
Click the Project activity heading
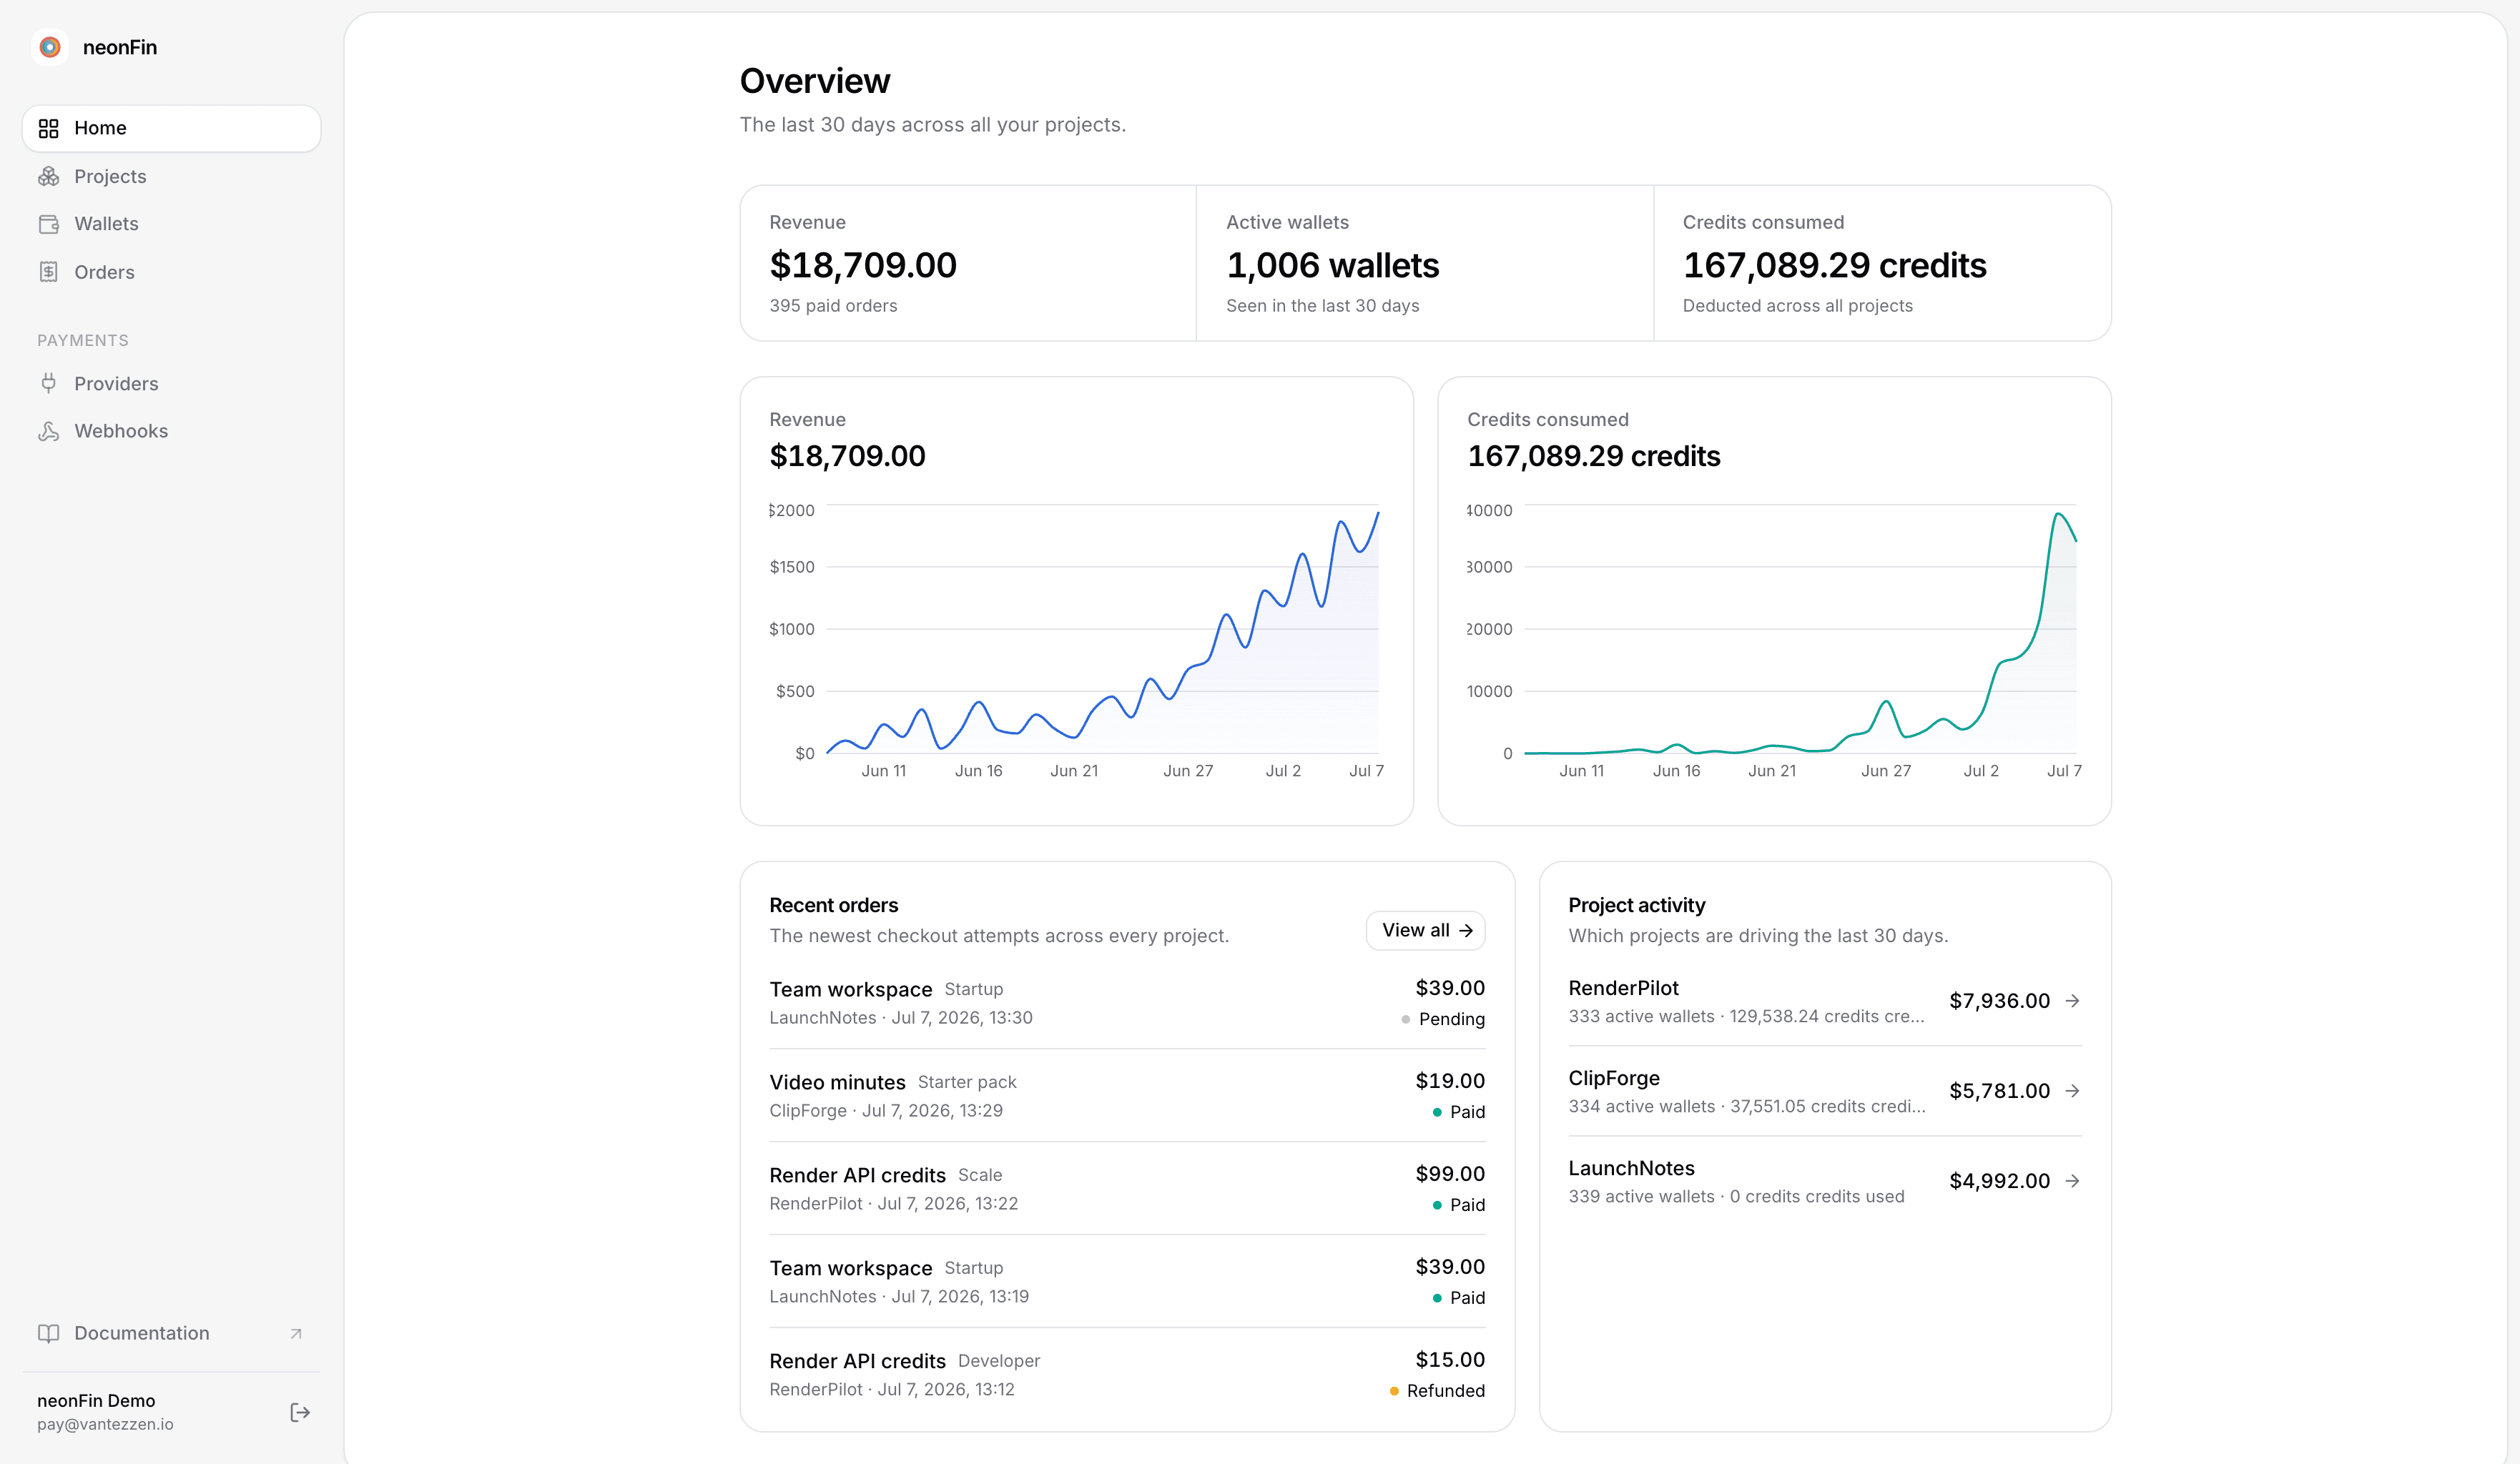(x=1636, y=906)
